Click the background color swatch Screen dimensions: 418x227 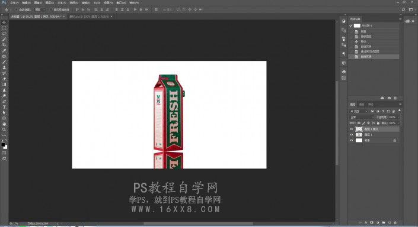(5, 147)
